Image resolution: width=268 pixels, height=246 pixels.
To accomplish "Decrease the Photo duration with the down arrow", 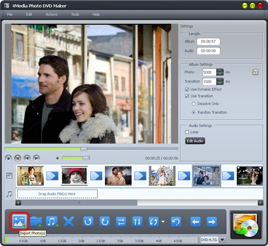I will click(x=220, y=74).
